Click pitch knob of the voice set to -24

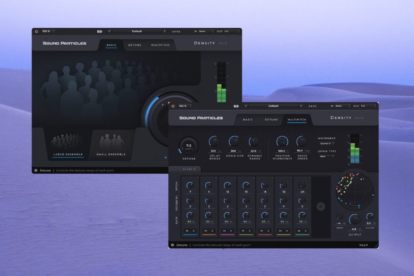(302, 185)
